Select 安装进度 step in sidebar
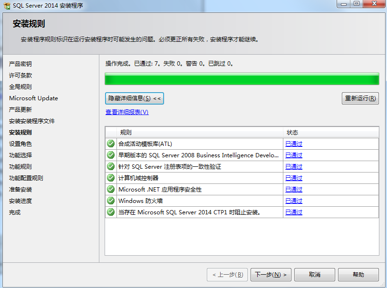The width and height of the screenshot is (387, 288). click(x=20, y=201)
